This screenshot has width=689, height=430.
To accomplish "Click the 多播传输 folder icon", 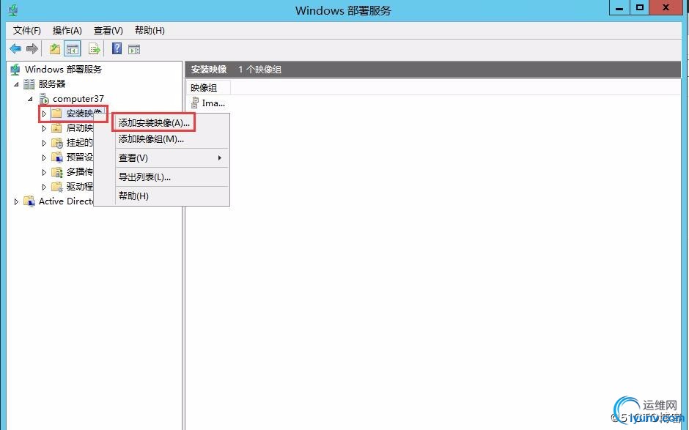I will pos(56,171).
